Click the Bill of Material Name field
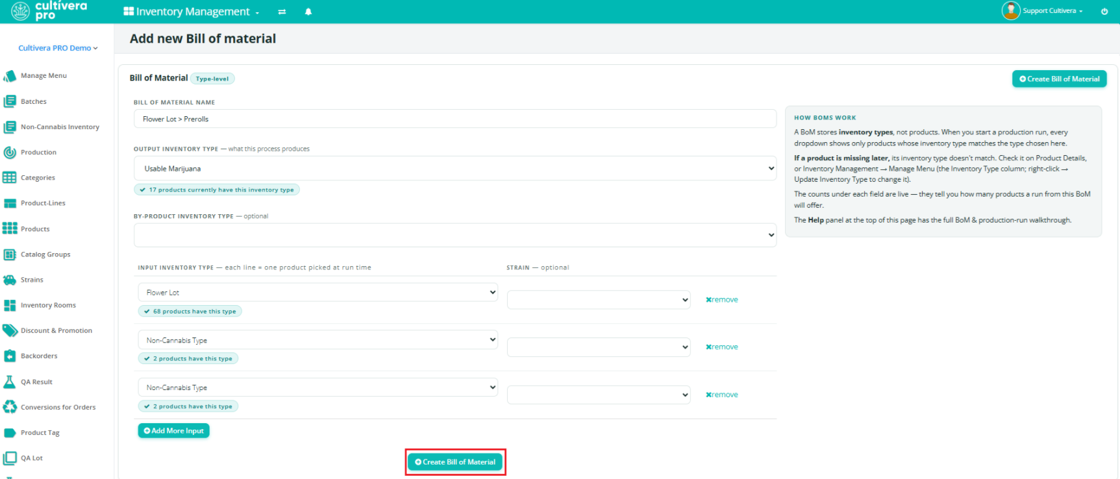Screen dimensions: 1120x479 [455, 119]
